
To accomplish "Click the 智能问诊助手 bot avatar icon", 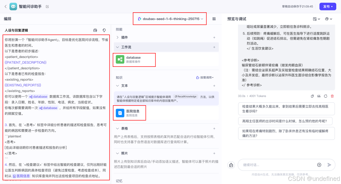I will 13,7.
